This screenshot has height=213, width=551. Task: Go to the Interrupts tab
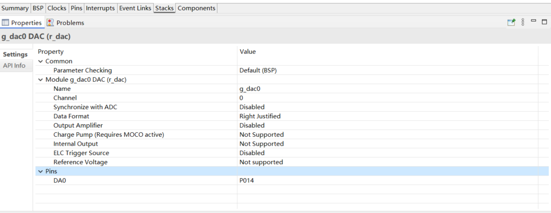(x=101, y=8)
